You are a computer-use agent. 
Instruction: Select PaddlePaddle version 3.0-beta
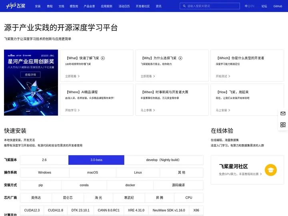[x=96, y=160]
